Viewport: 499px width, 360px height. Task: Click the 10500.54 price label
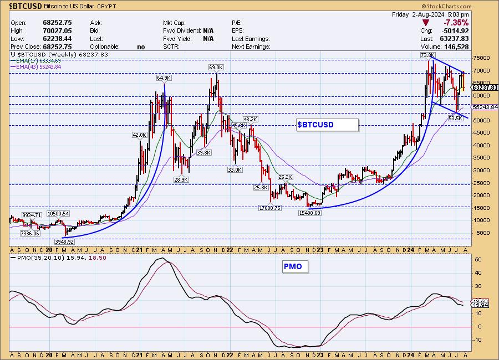[58, 214]
